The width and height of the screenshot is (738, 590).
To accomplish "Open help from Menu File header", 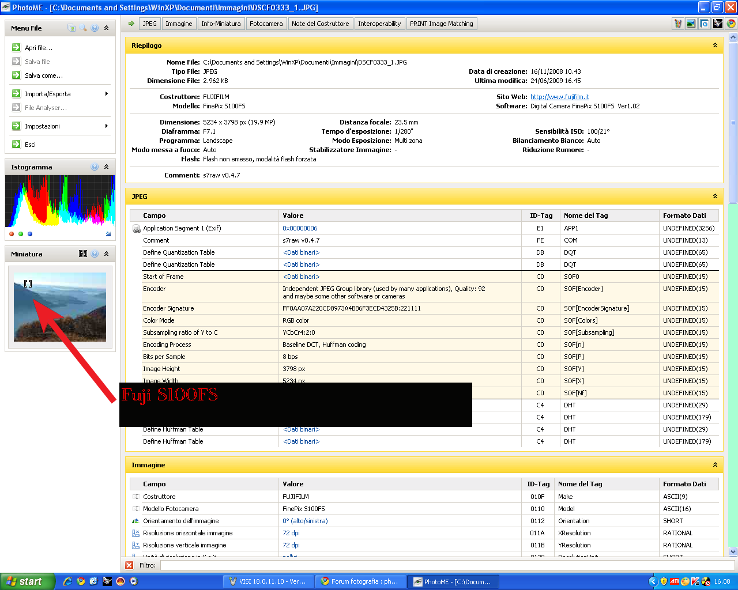I will [95, 28].
